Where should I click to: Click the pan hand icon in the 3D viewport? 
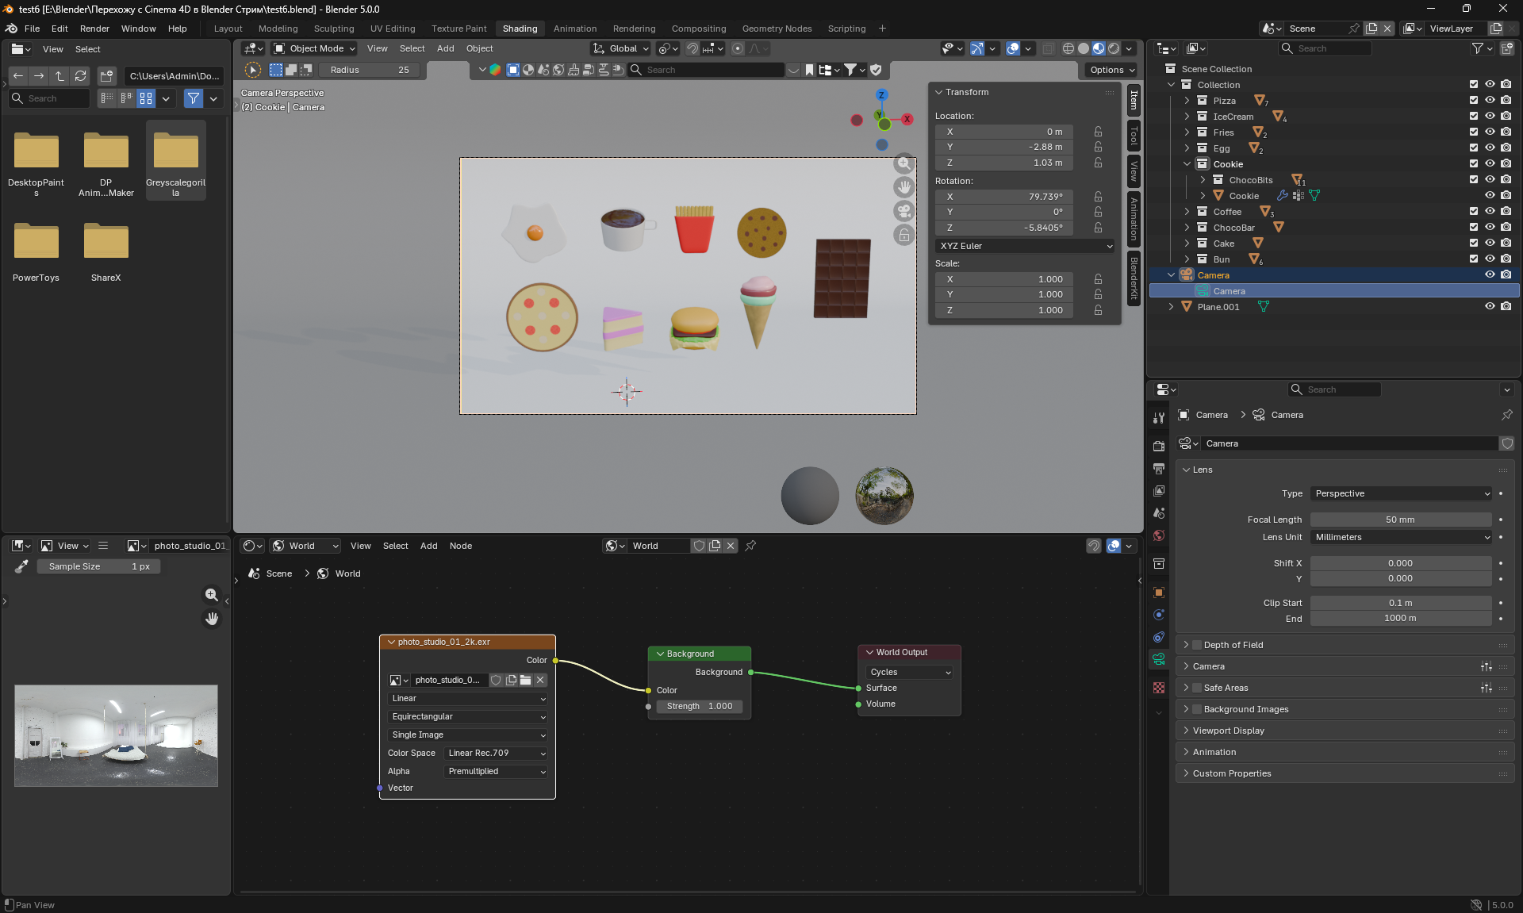tap(903, 187)
